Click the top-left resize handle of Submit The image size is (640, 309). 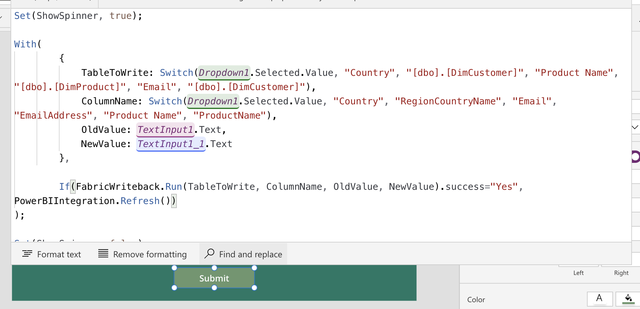coord(174,268)
